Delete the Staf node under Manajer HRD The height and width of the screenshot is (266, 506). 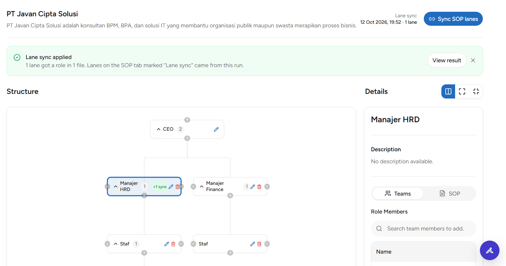click(x=173, y=244)
